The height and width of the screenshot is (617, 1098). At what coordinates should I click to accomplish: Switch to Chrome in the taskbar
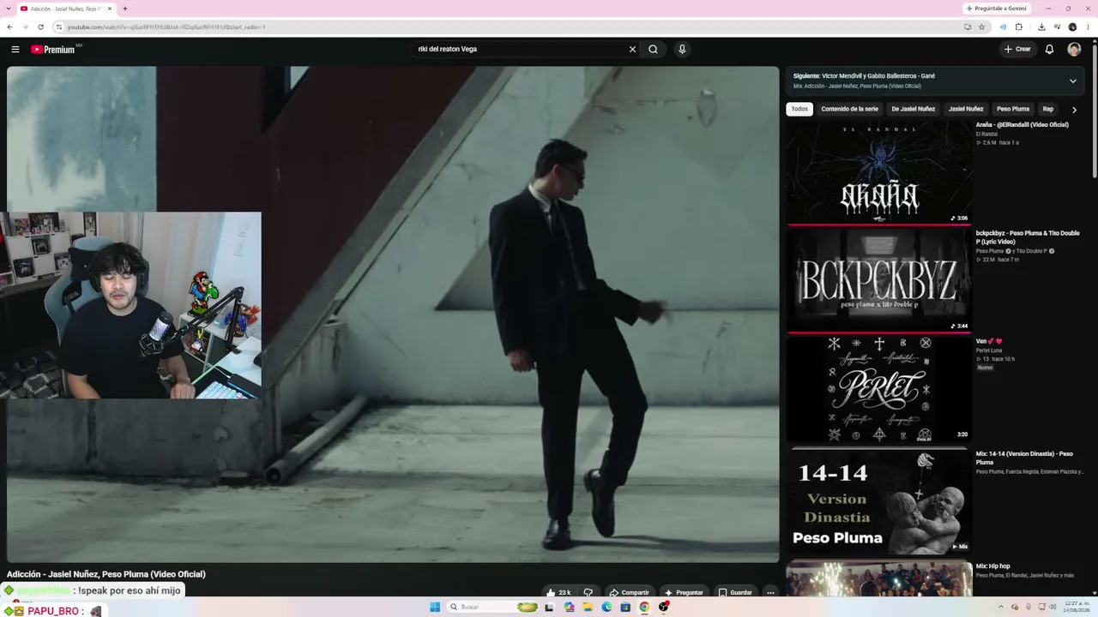click(x=644, y=607)
